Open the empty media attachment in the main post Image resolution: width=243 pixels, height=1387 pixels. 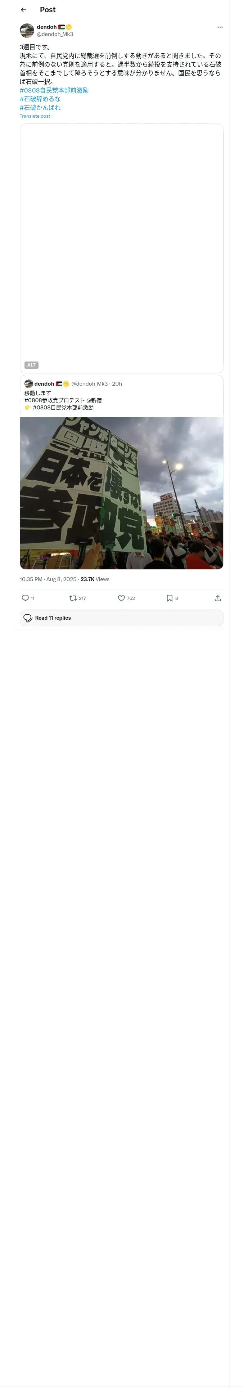[121, 242]
